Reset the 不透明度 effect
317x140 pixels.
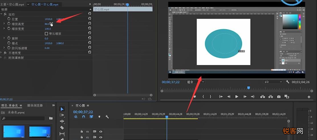pos(90,52)
